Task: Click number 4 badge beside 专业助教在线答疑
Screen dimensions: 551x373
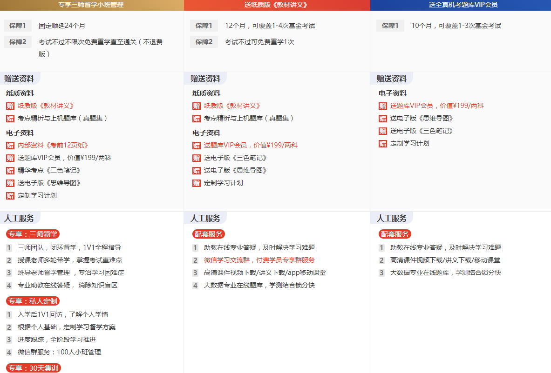Action: pyautogui.click(x=9, y=286)
